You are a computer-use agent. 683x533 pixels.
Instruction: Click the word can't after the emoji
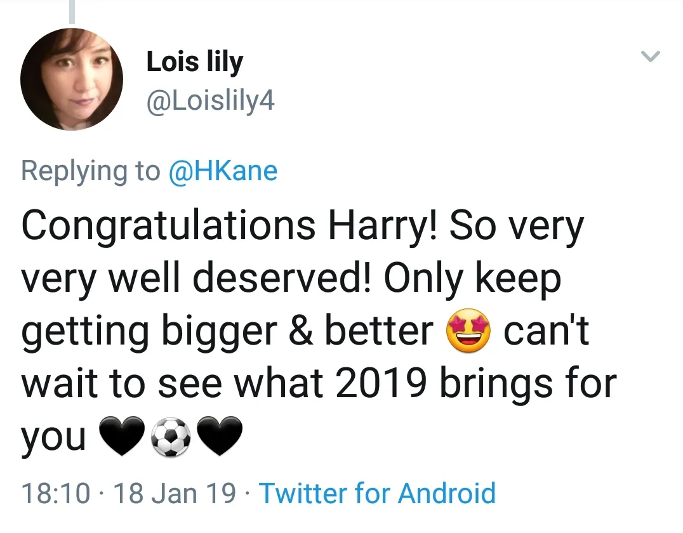coord(546,332)
